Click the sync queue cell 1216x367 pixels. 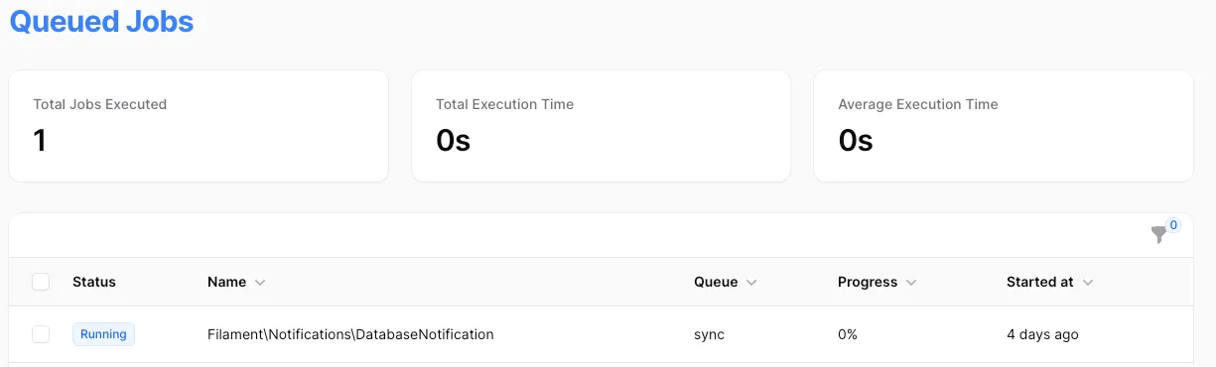(709, 334)
